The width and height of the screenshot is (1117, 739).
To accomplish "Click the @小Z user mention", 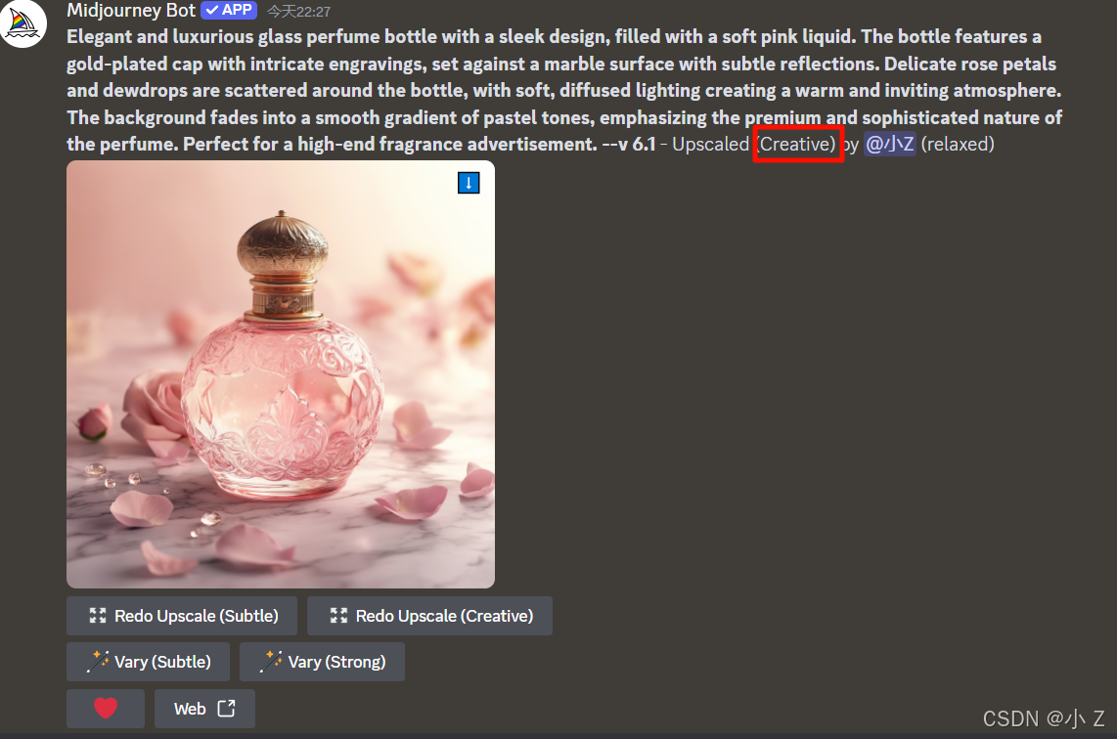I will click(890, 144).
